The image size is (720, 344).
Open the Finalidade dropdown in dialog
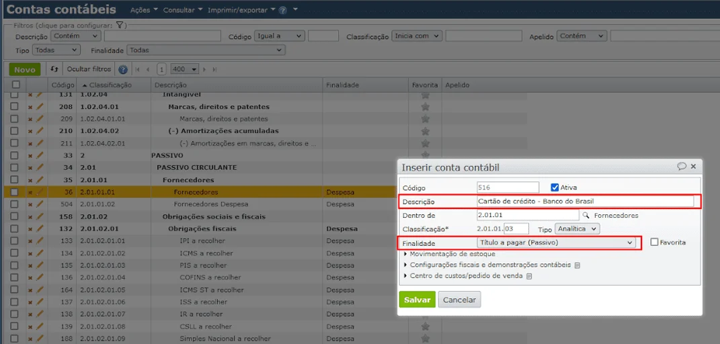click(555, 243)
